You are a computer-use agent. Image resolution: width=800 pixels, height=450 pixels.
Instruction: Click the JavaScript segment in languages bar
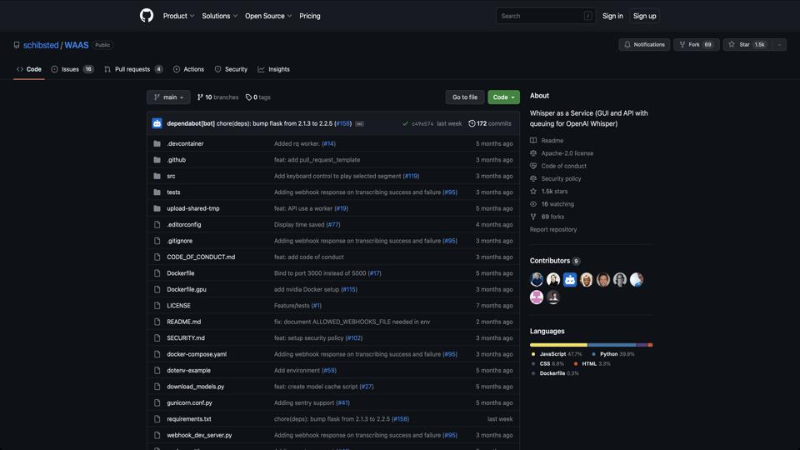(558, 344)
